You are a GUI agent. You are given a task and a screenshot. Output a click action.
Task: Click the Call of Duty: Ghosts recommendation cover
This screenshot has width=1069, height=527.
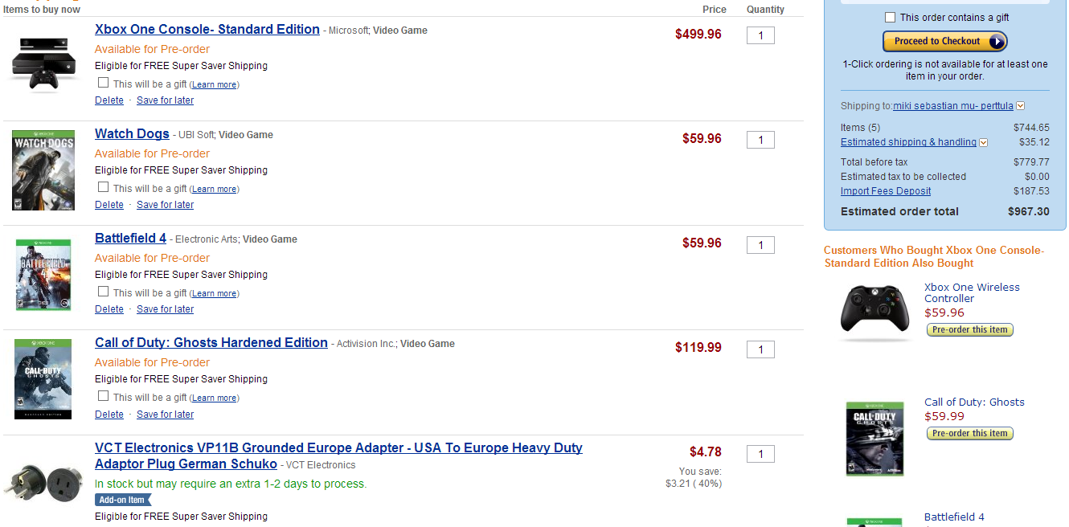click(x=875, y=439)
